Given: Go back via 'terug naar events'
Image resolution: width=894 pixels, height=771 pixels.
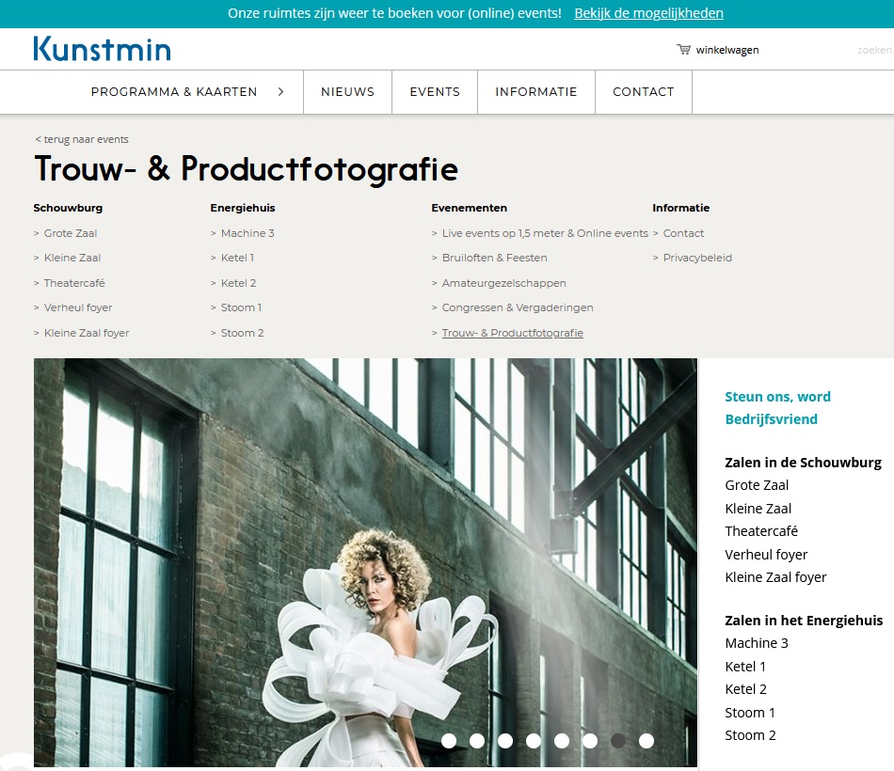Looking at the screenshot, I should 82,139.
